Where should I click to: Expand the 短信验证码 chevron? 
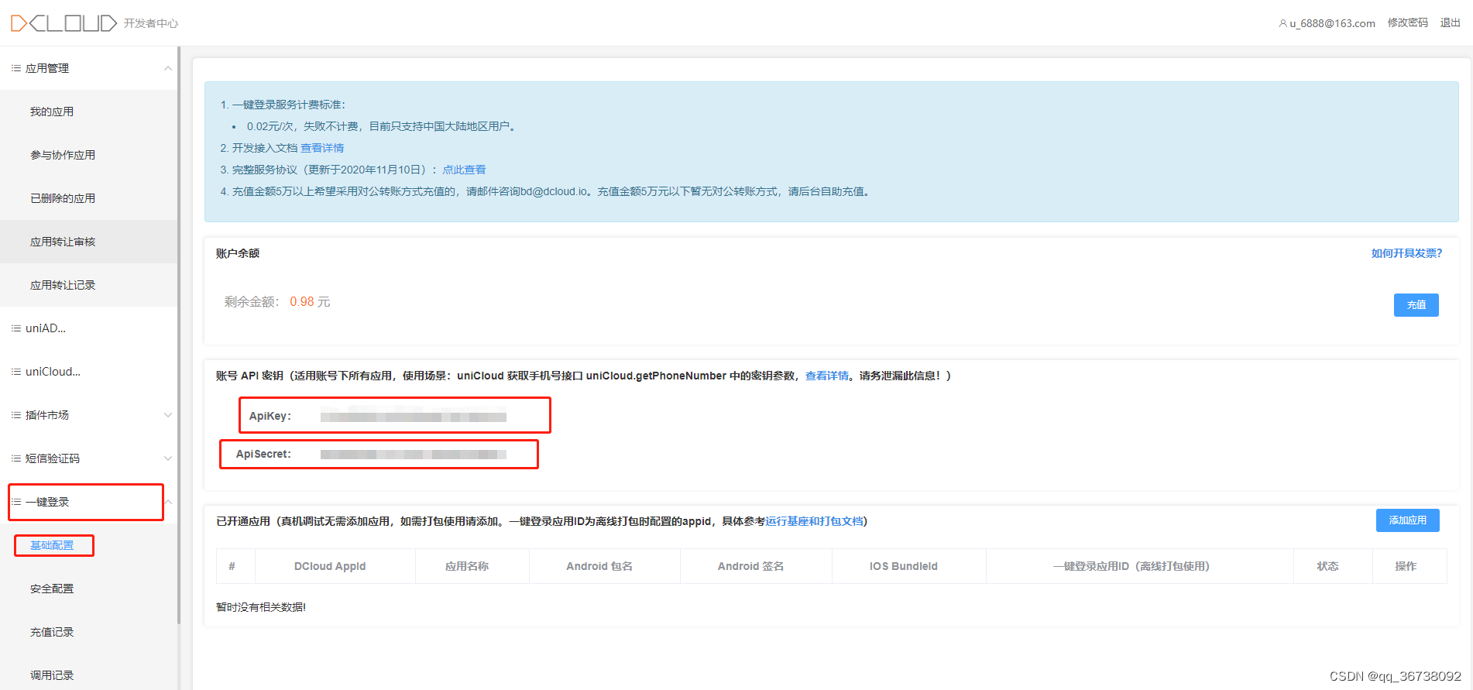point(168,458)
